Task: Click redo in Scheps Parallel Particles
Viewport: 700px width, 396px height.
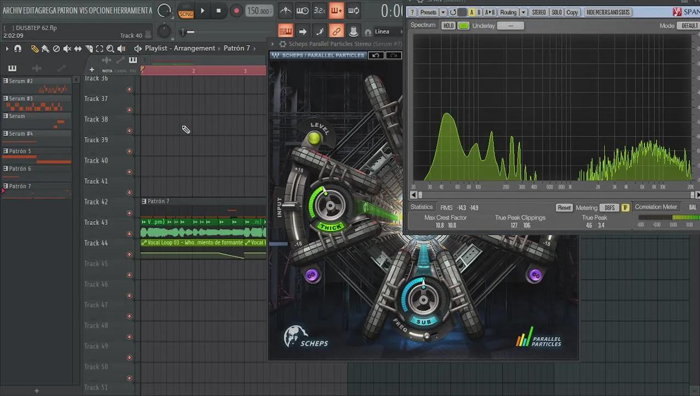Action: tap(394, 55)
